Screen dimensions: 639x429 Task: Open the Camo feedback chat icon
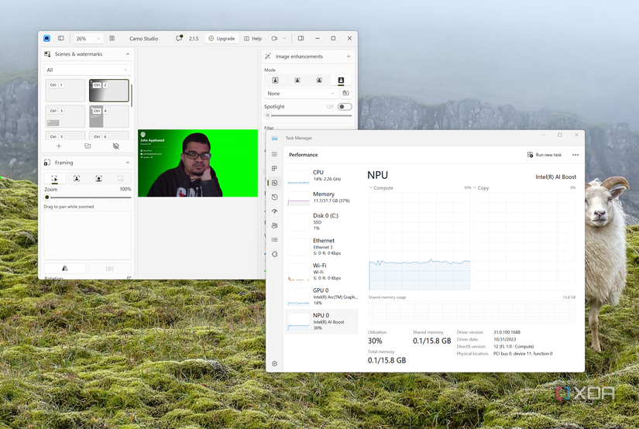179,38
